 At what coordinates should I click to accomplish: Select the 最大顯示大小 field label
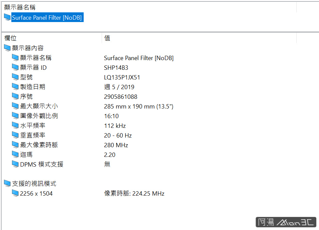point(39,106)
